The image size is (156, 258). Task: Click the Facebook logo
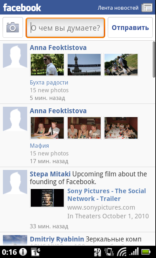click(x=22, y=7)
